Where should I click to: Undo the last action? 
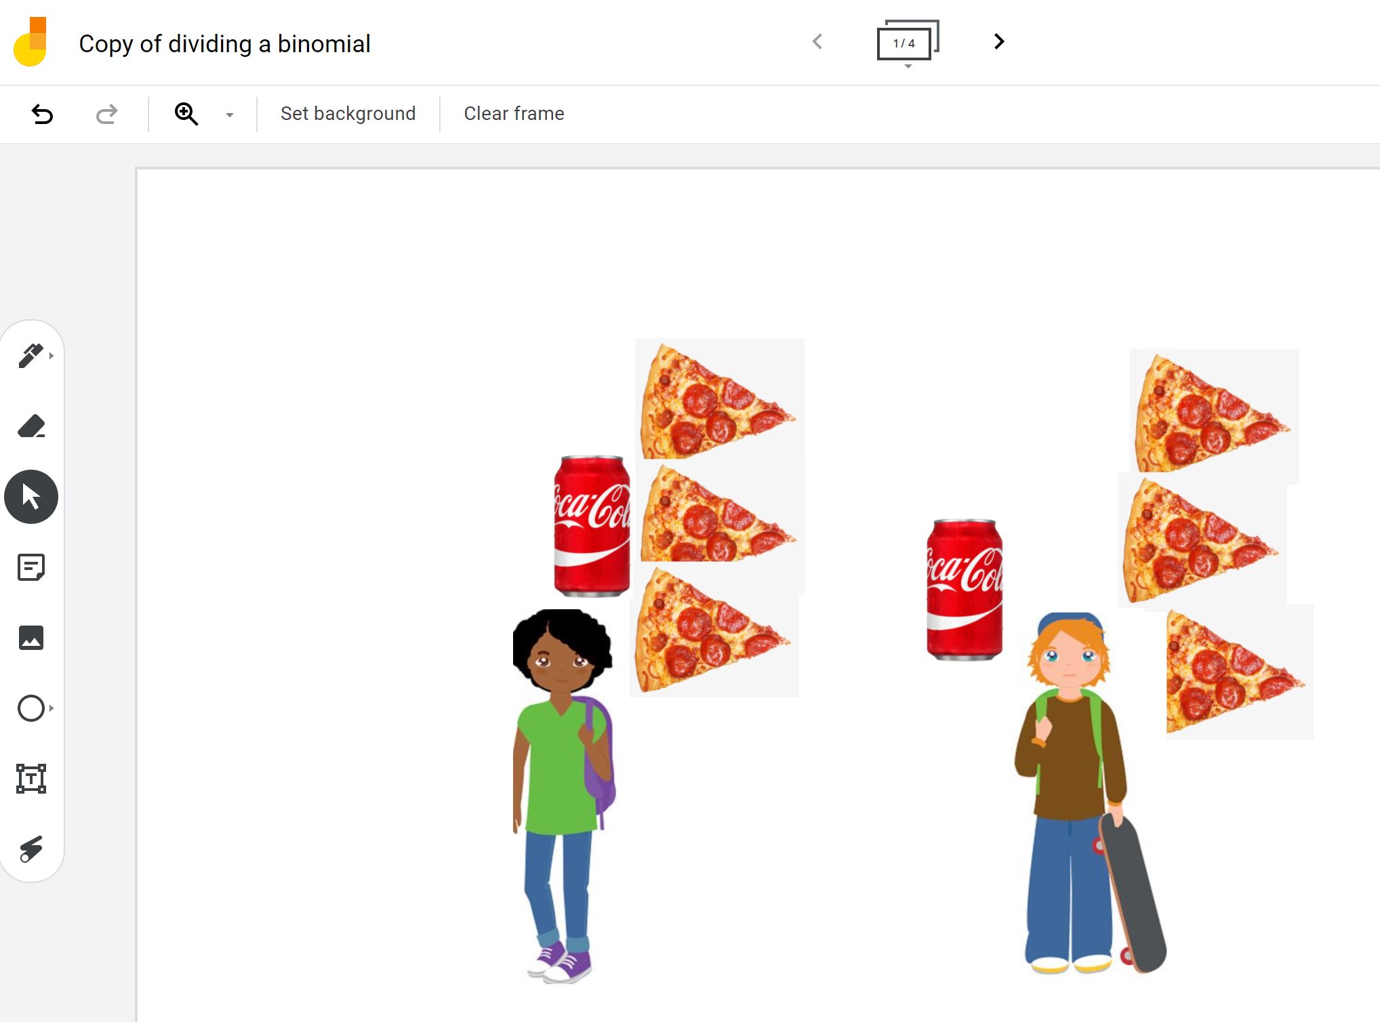pyautogui.click(x=42, y=114)
